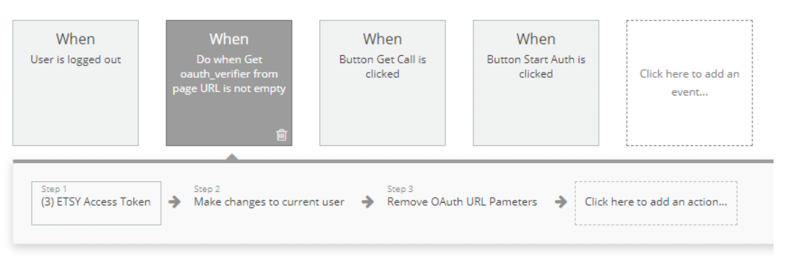Click the 'Step 1' label
The width and height of the screenshot is (787, 266).
54,189
